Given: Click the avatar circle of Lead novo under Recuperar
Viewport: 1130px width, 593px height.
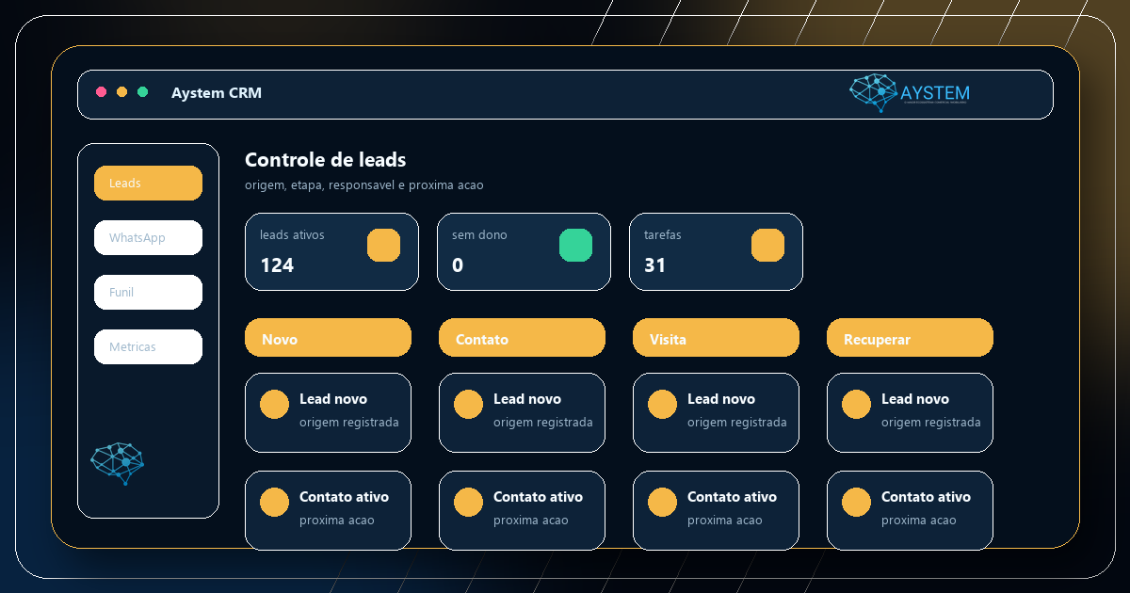Looking at the screenshot, I should pos(856,404).
